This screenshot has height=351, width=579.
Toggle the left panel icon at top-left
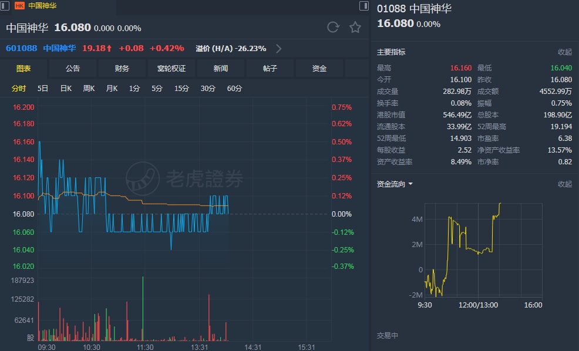(x=5, y=5)
